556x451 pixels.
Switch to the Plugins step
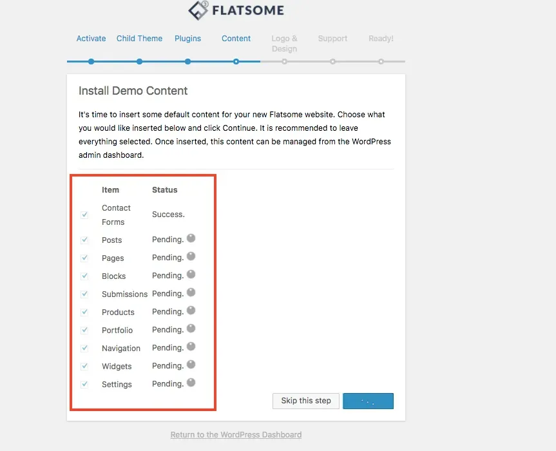pyautogui.click(x=187, y=39)
